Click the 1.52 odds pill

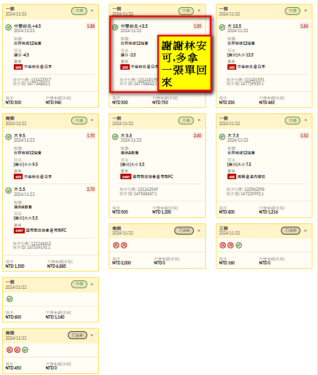click(304, 136)
